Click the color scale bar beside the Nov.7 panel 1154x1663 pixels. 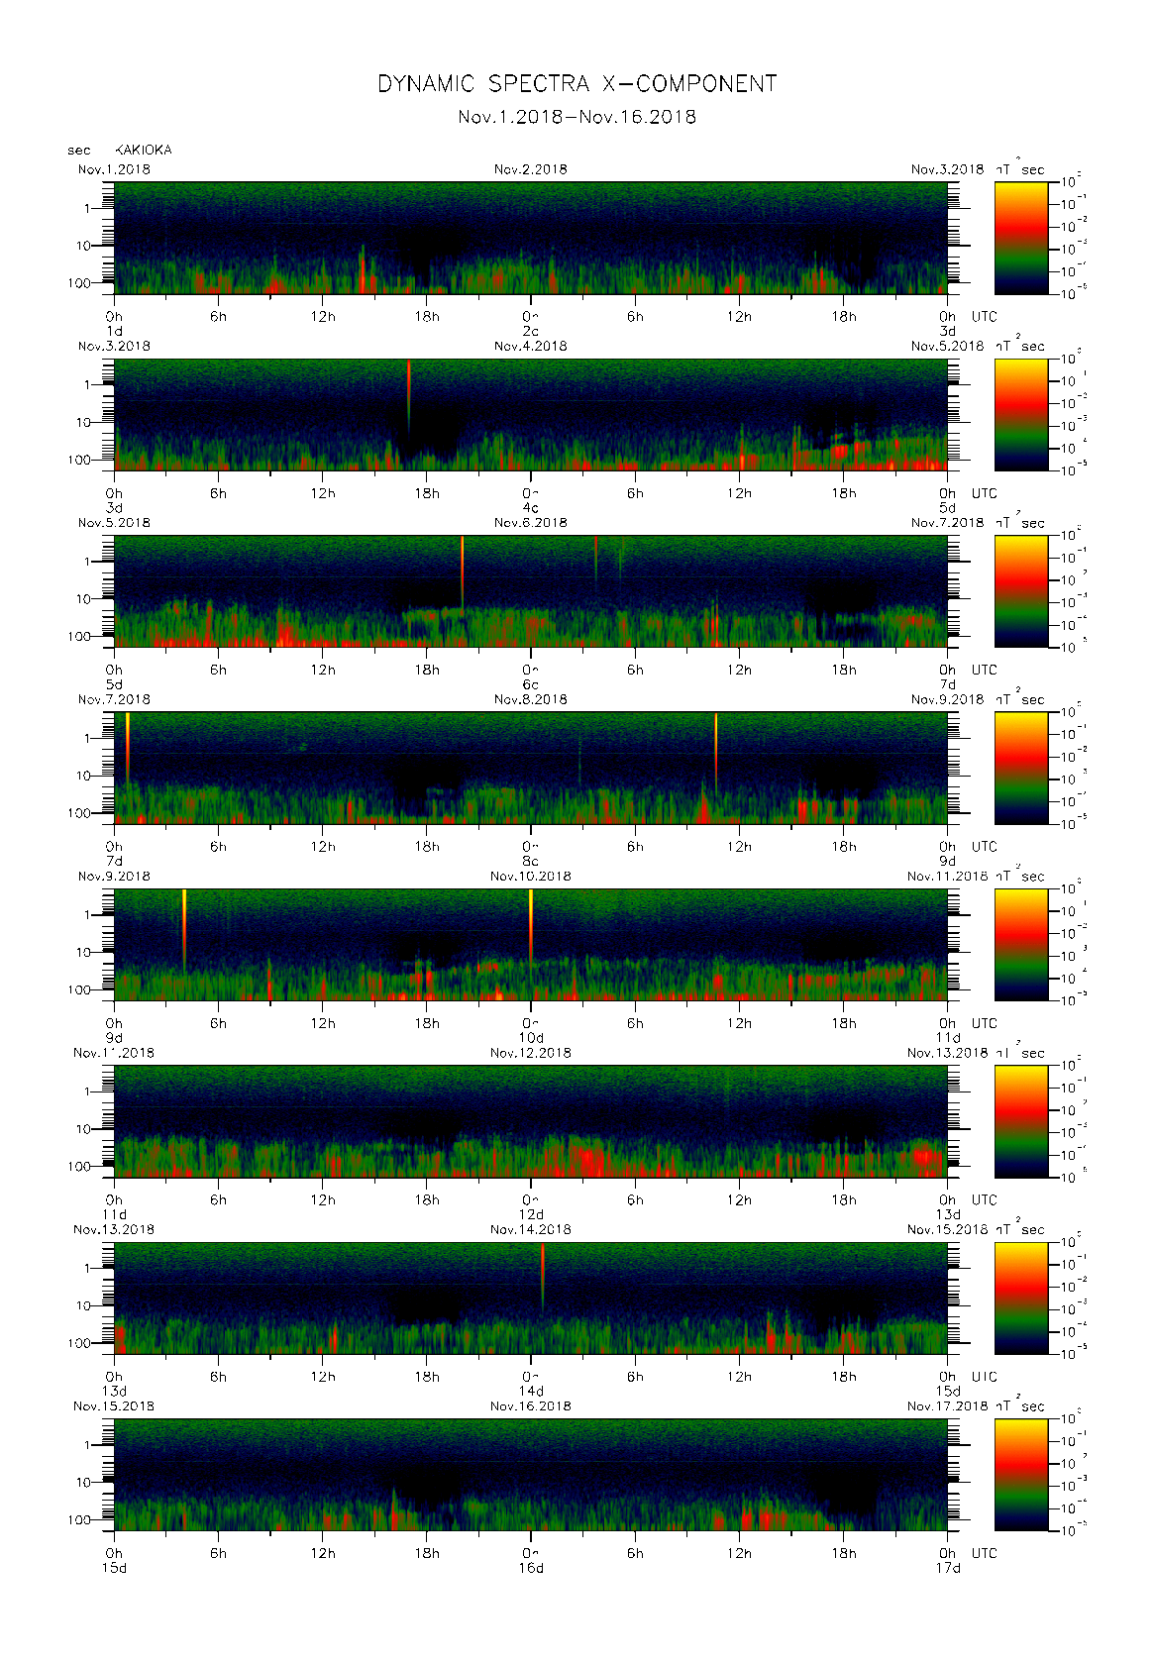coord(1021,768)
